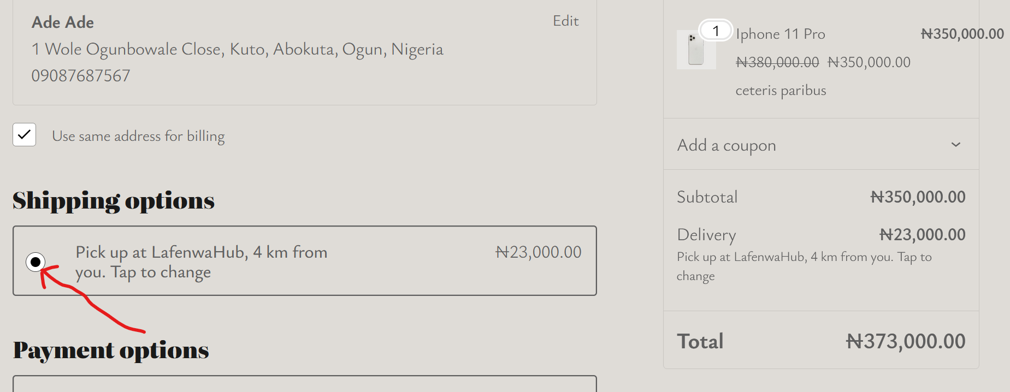Click the checkmark in the billing checkbox

tap(23, 134)
